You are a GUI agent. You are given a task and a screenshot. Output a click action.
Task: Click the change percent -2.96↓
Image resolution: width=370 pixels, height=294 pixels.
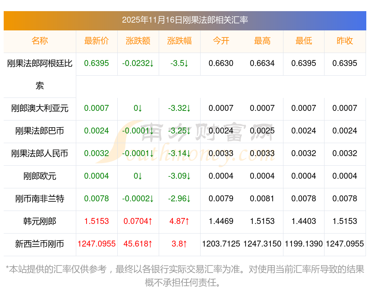[x=179, y=199]
